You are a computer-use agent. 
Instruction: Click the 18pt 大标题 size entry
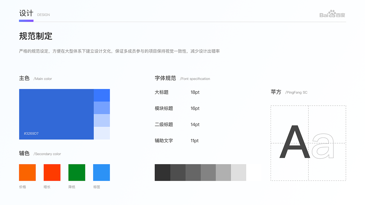coord(177,92)
